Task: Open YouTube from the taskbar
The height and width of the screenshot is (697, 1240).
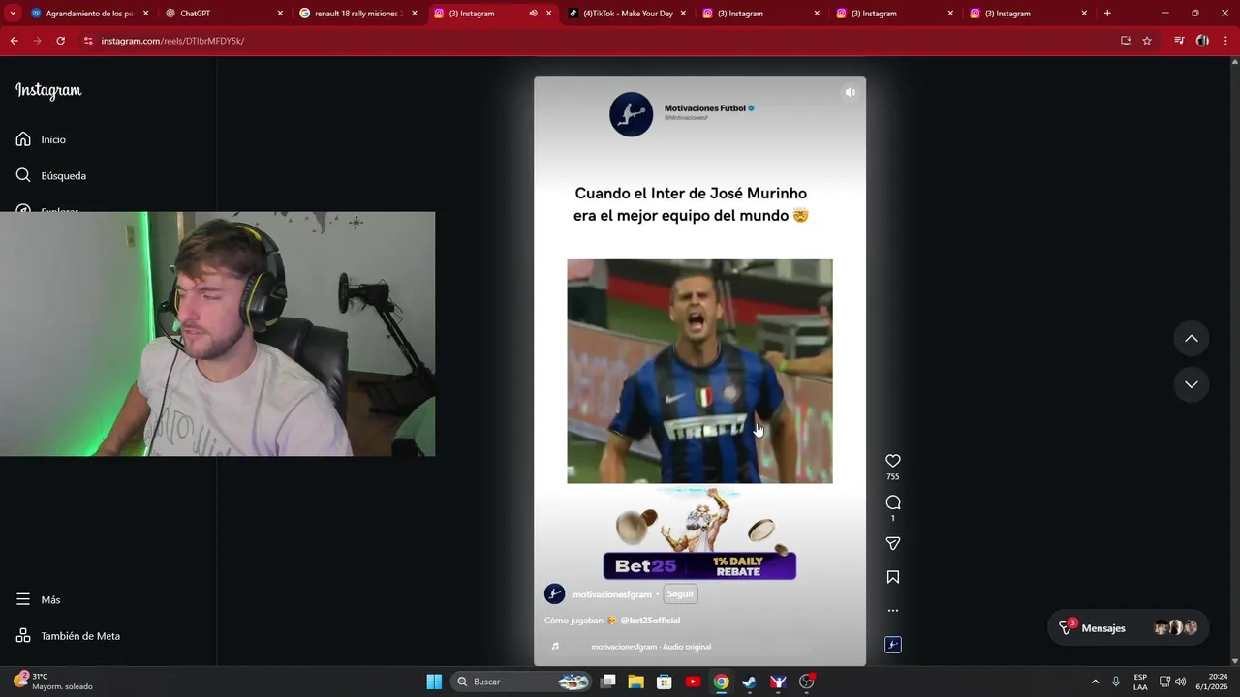Action: (x=693, y=682)
